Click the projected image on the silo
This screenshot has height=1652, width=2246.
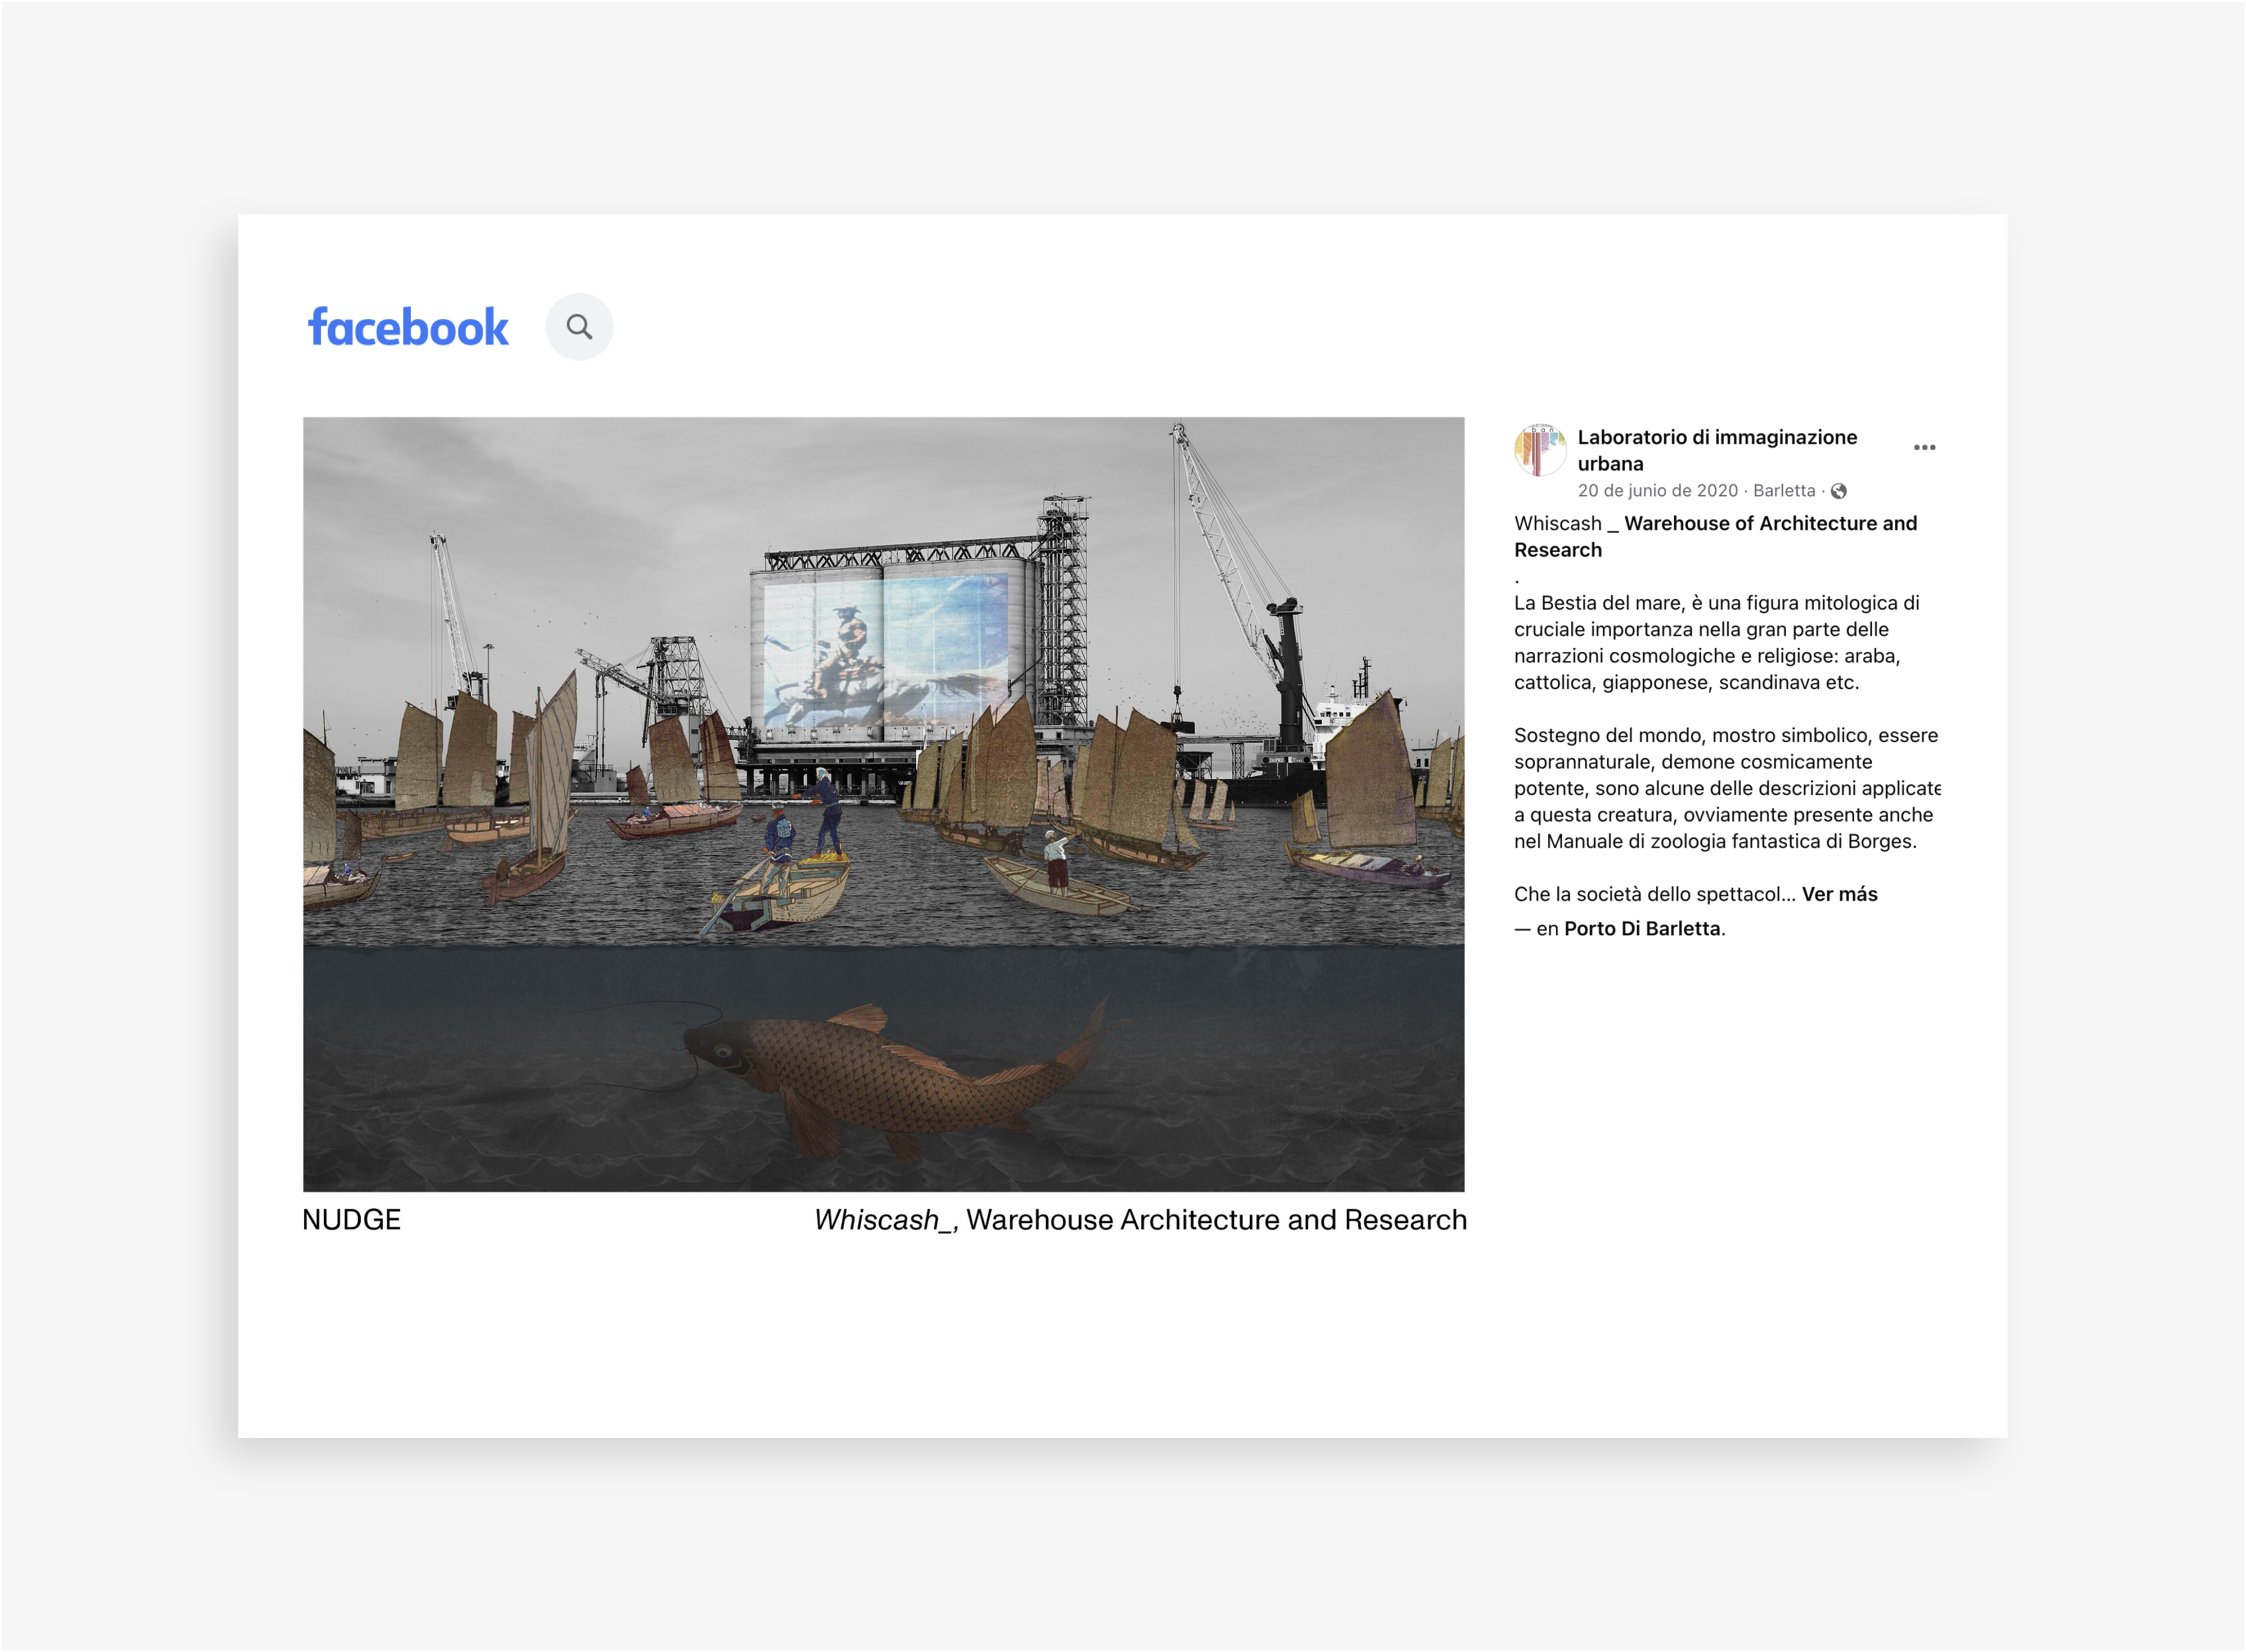880,650
